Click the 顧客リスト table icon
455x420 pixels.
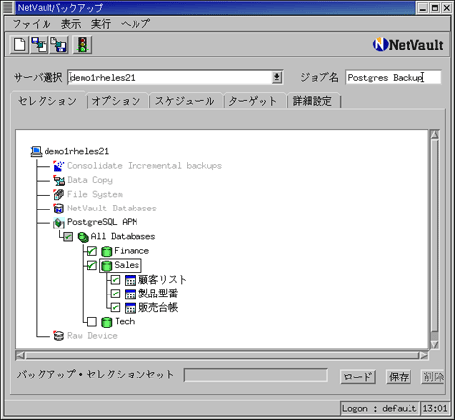click(x=130, y=280)
